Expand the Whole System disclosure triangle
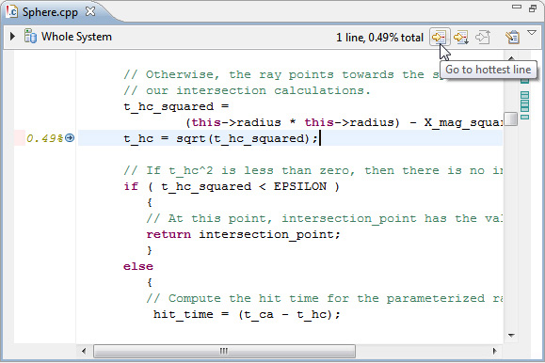 coord(12,36)
